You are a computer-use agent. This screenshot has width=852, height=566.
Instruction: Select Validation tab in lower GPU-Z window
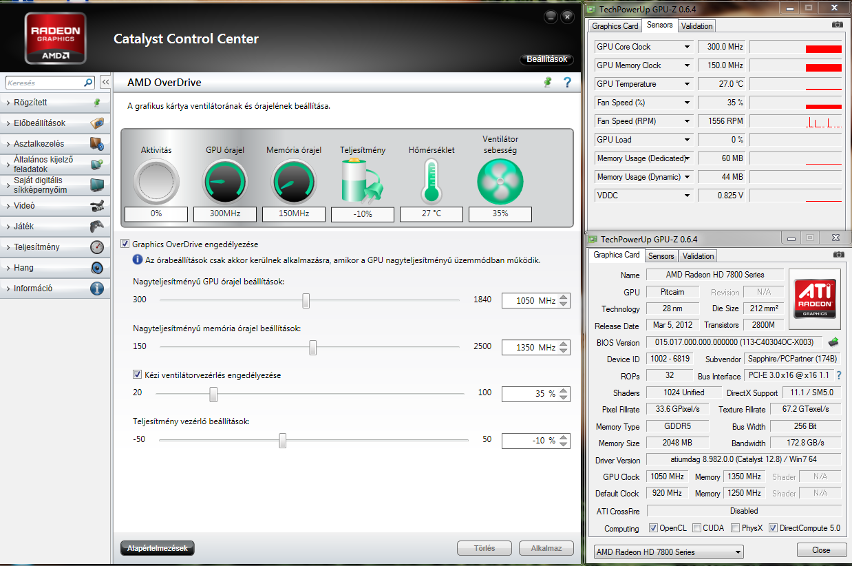(699, 256)
